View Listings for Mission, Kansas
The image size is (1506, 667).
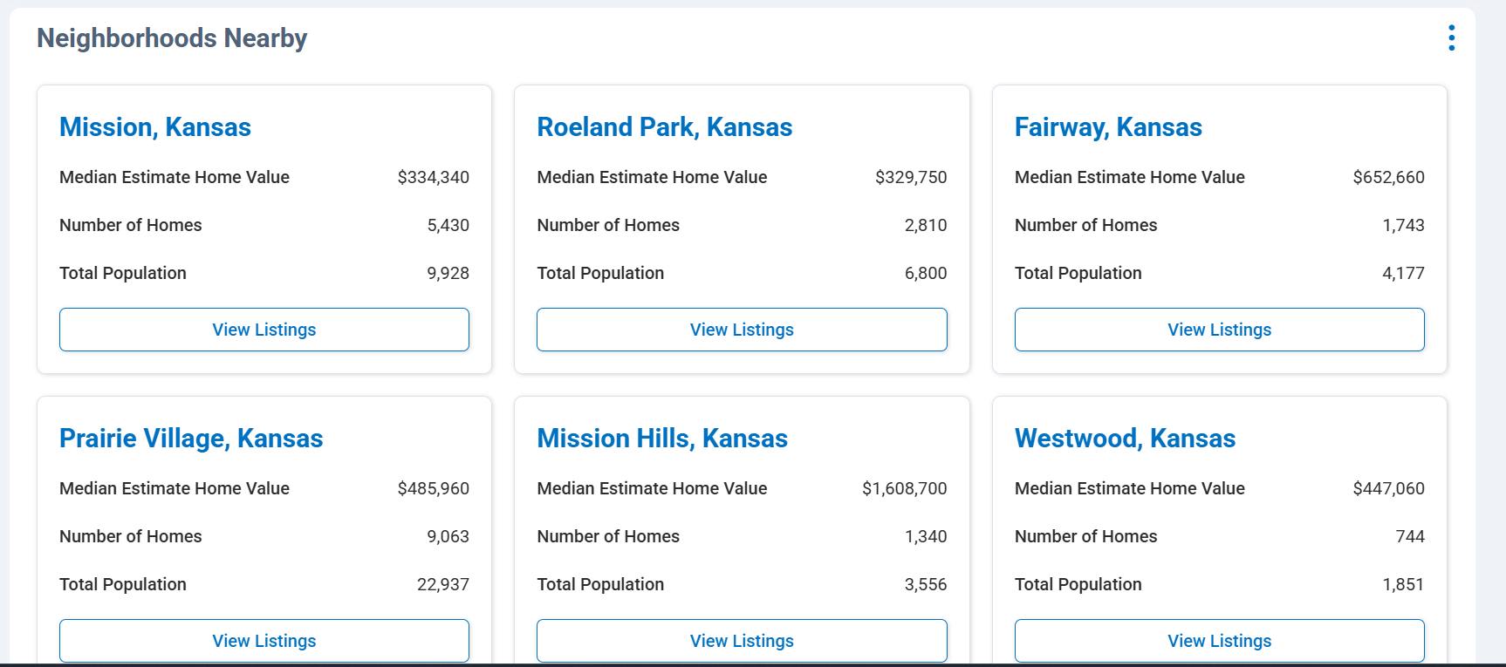click(264, 330)
